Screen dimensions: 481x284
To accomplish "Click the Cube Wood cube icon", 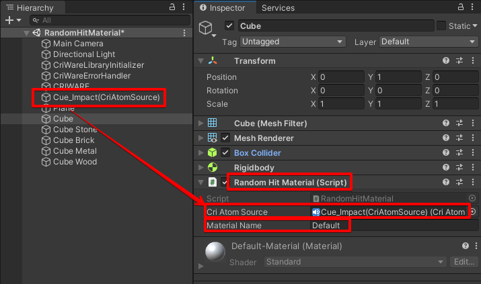I will coord(46,162).
